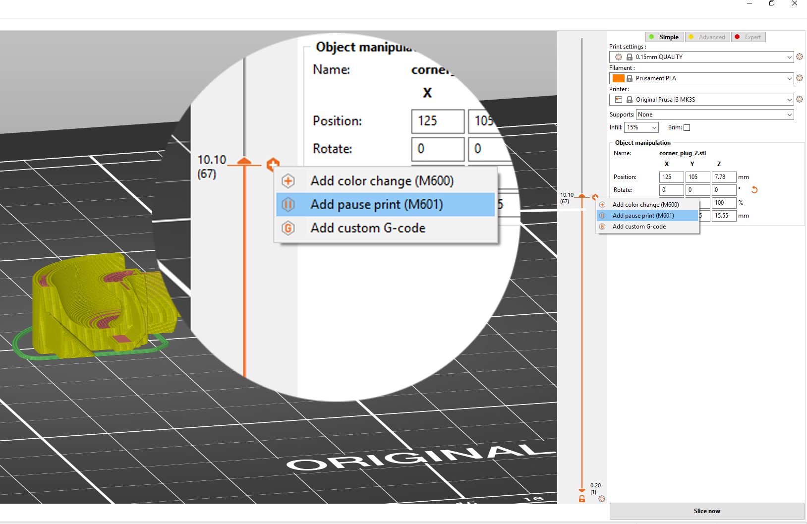
Task: Switch to Expert mode
Action: tap(749, 37)
